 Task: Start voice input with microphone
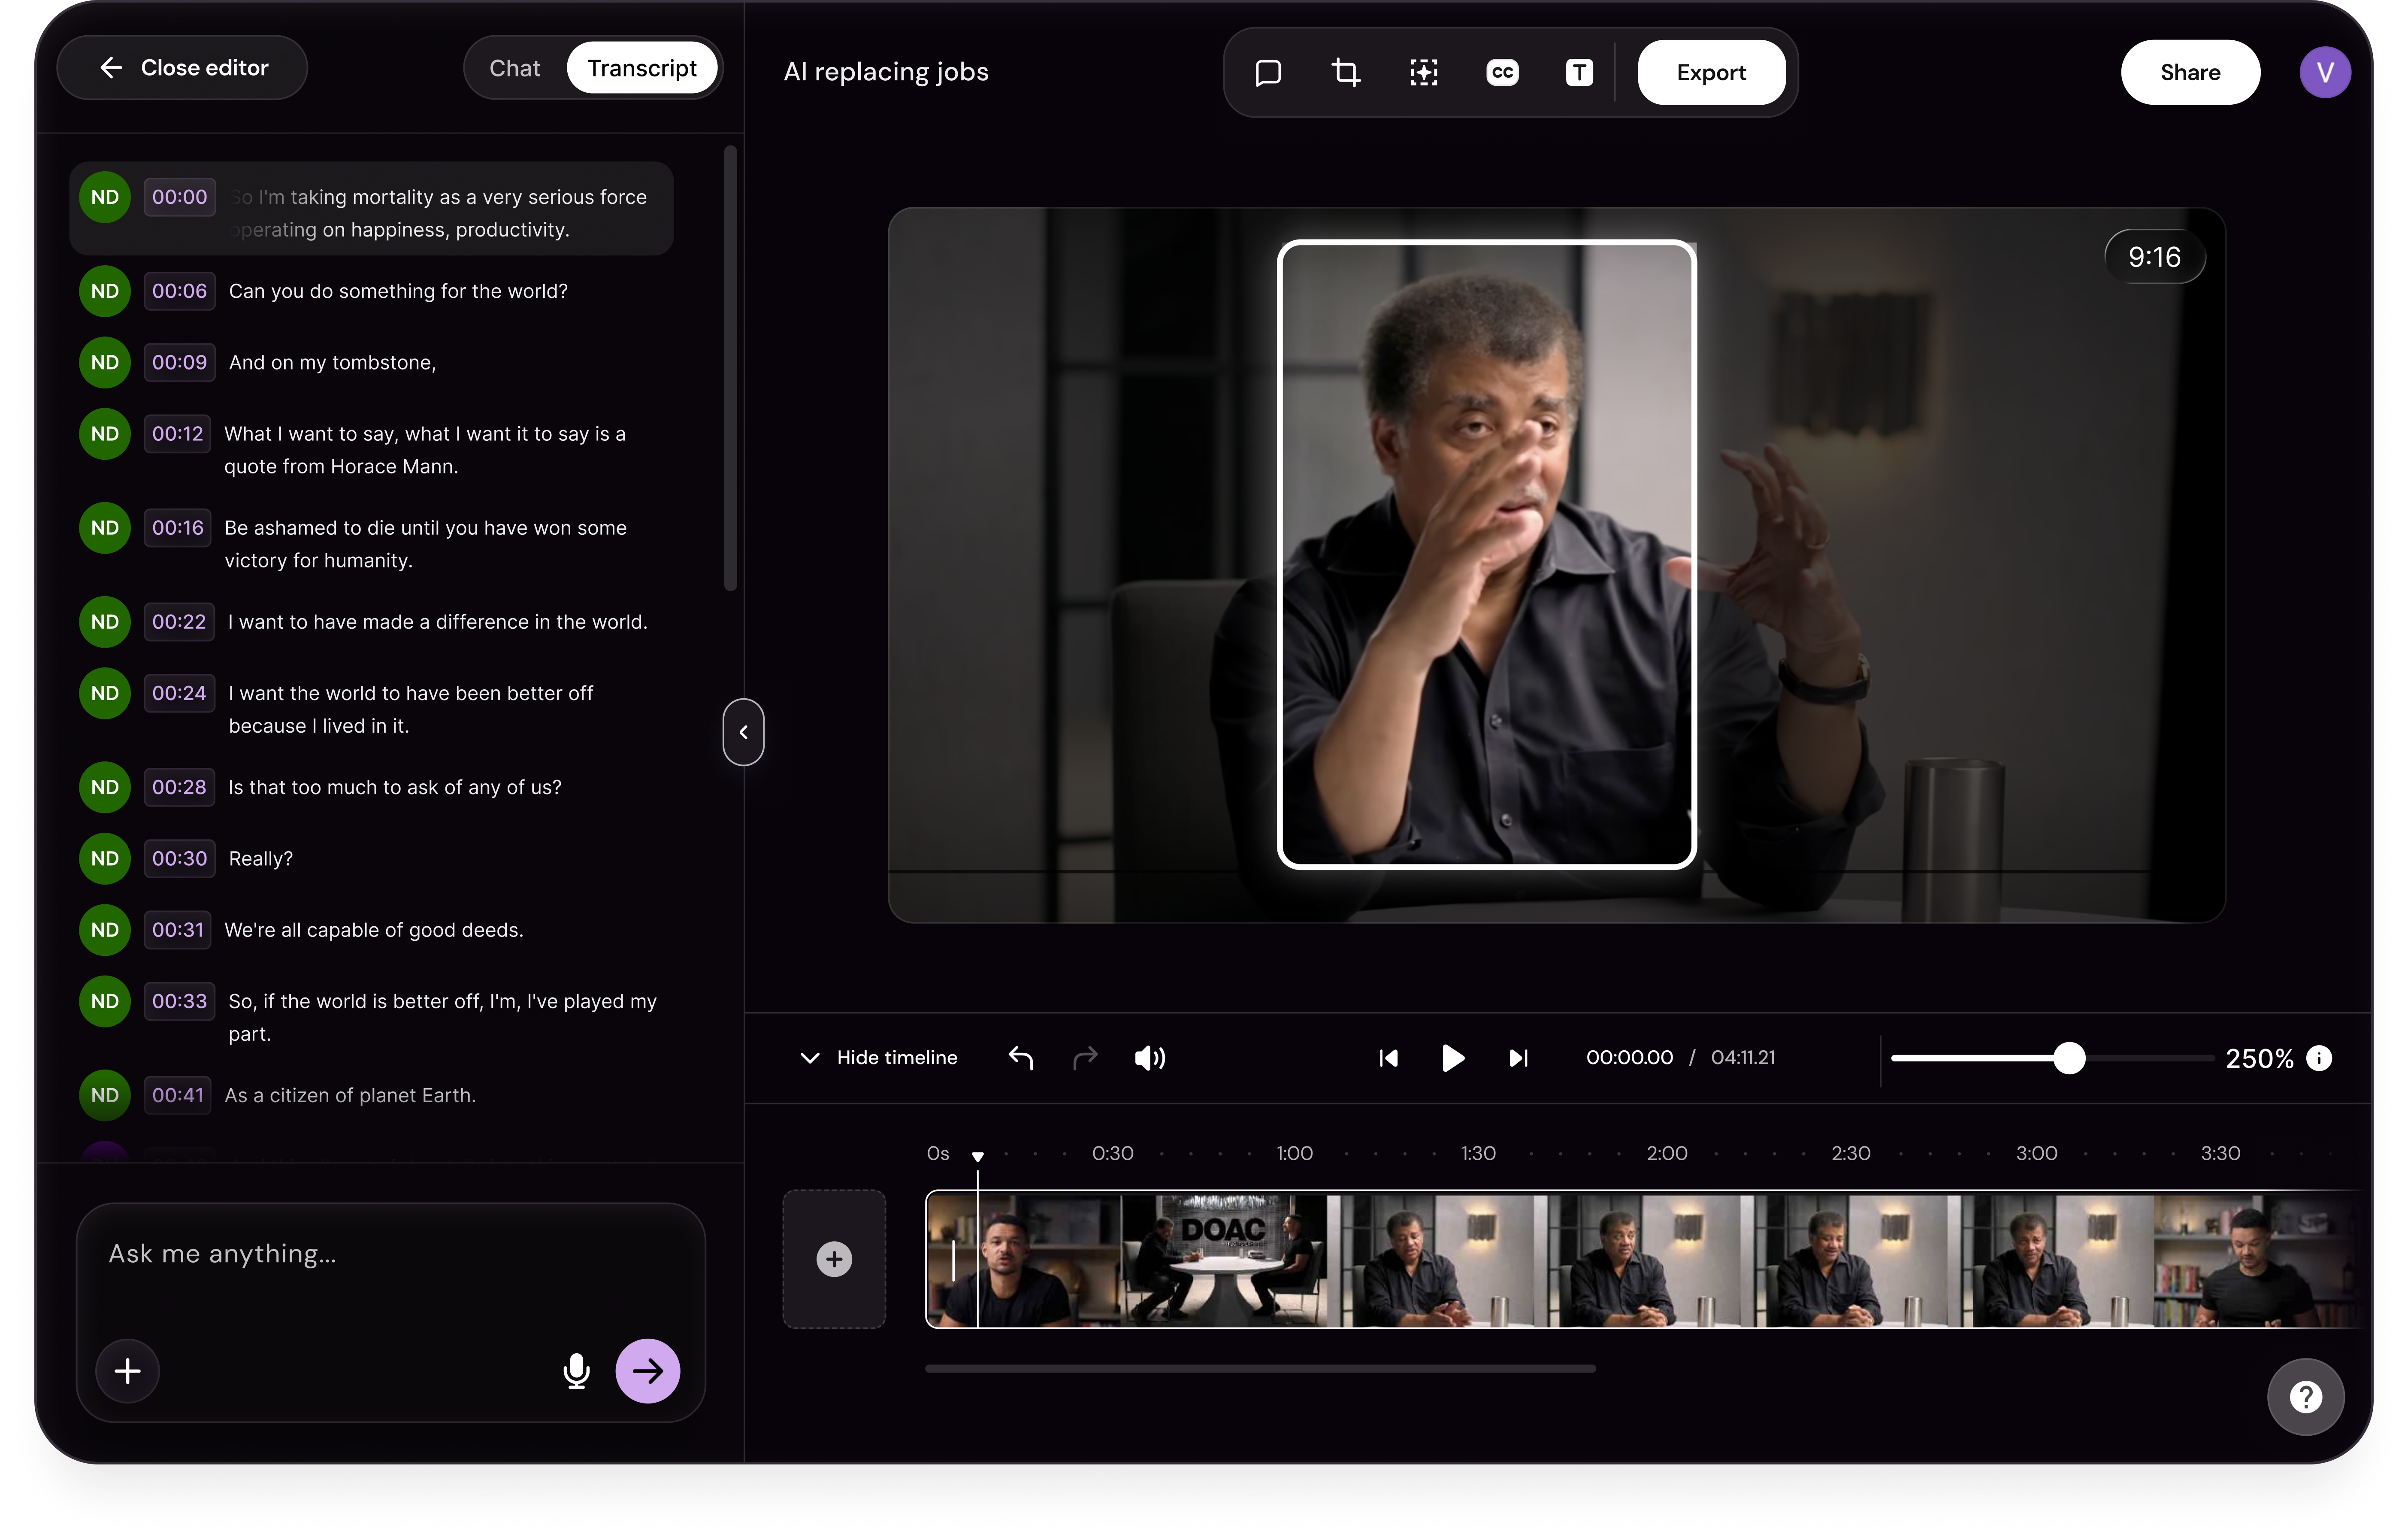pos(576,1370)
